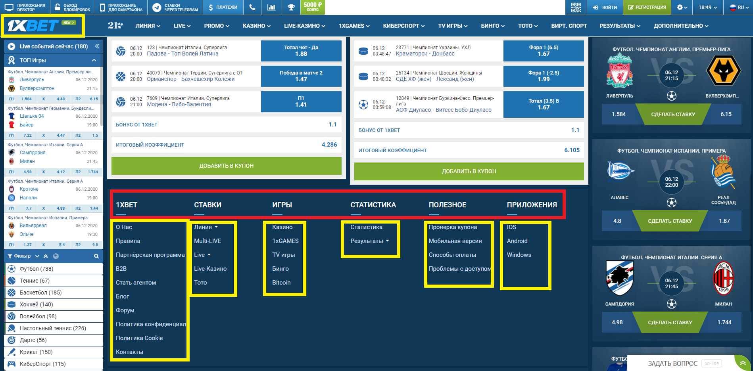This screenshot has width=753, height=371.
Task: Open Ставки через Telegram shortcut
Action: 175,7
